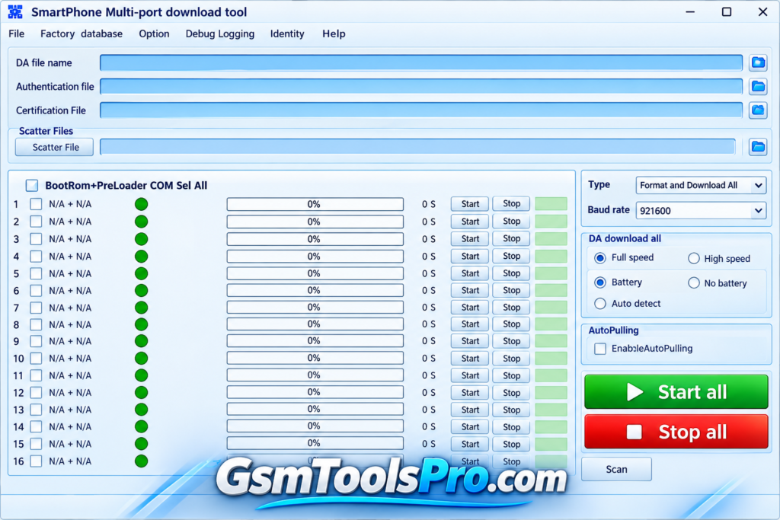Open browse folder icon beside Scatter File field
The height and width of the screenshot is (520, 780).
(x=758, y=147)
